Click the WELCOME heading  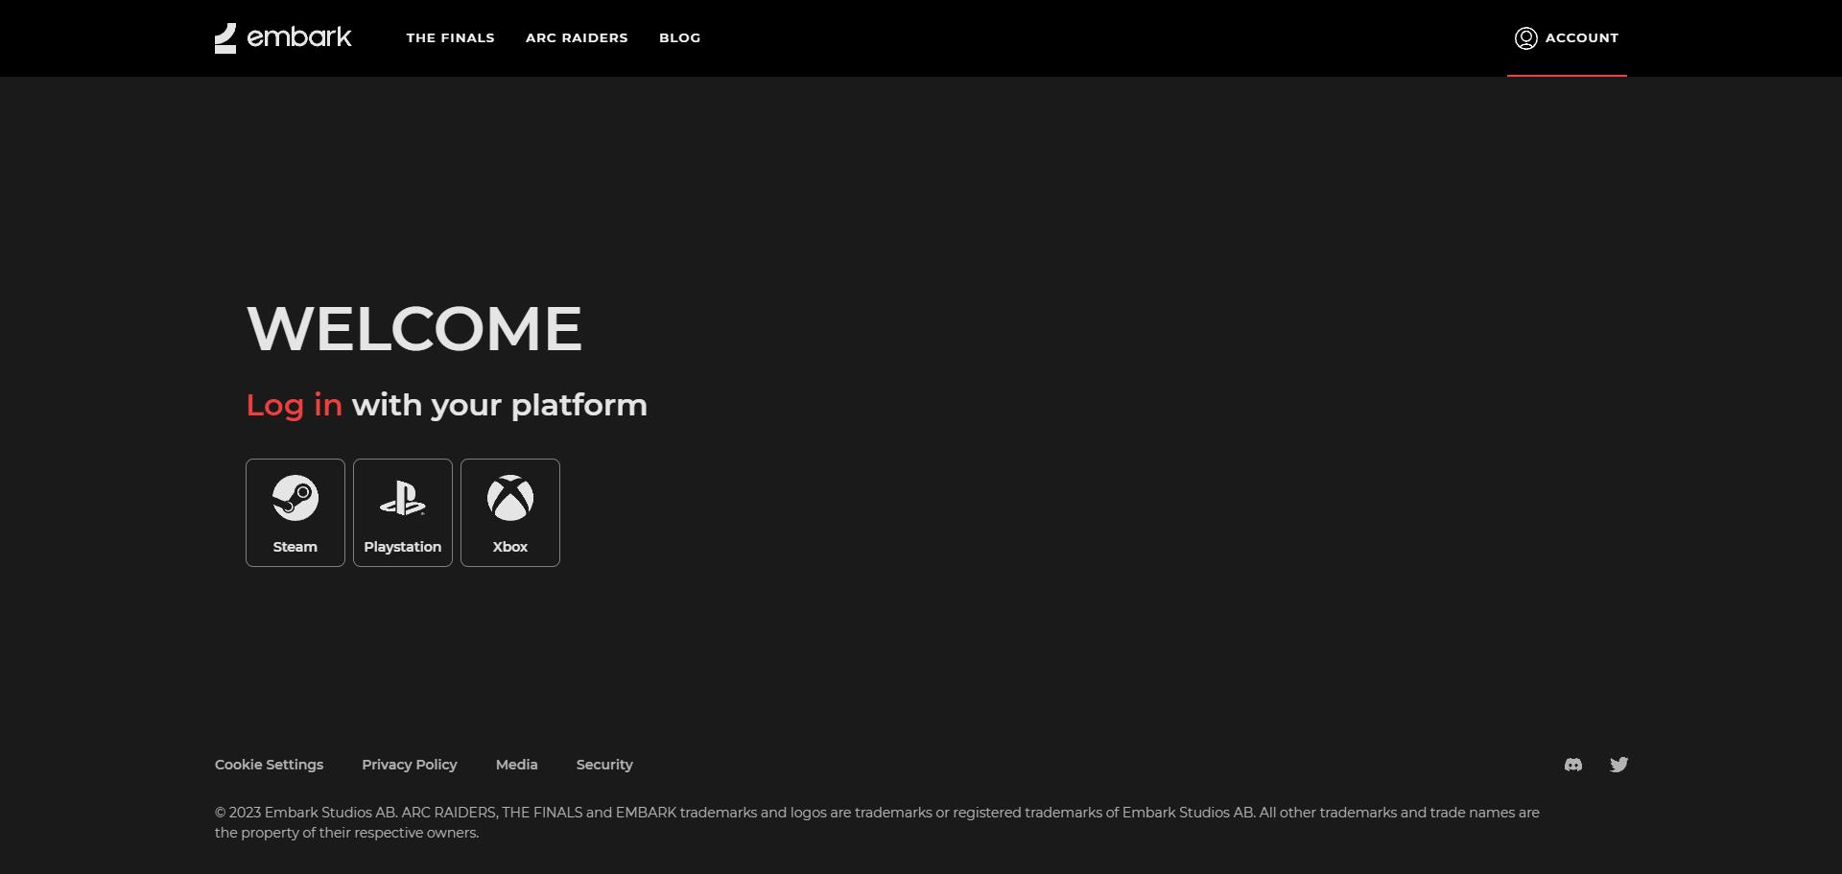414,329
